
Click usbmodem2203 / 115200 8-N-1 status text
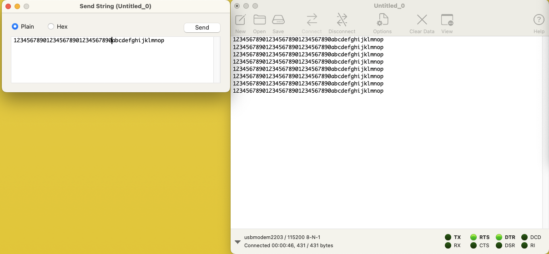click(282, 237)
